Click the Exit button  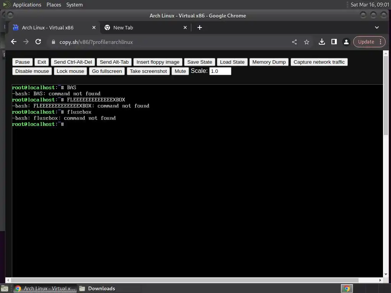(x=42, y=62)
